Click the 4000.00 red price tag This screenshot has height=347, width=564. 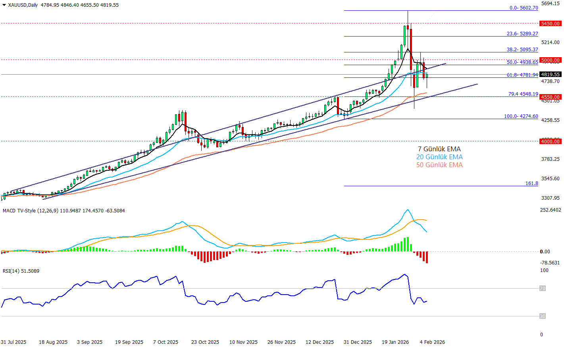(551, 141)
